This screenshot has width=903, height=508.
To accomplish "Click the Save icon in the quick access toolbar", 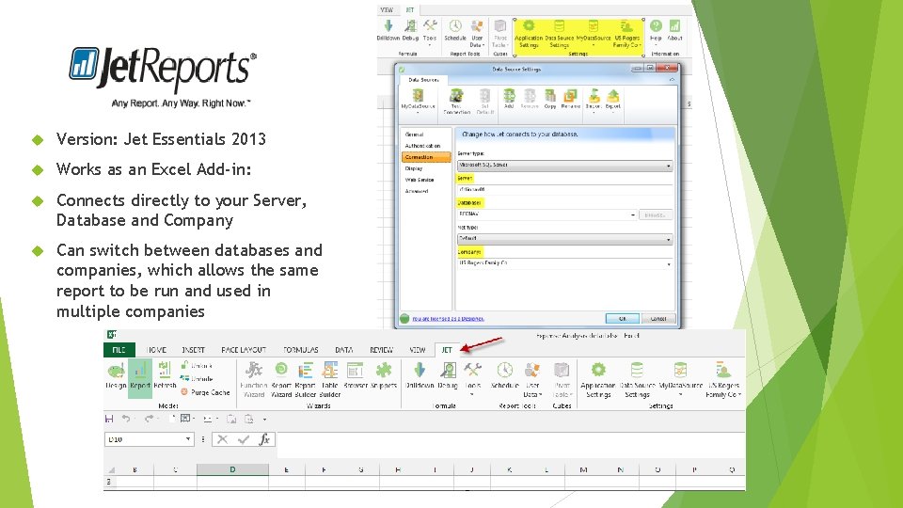I will [109, 419].
